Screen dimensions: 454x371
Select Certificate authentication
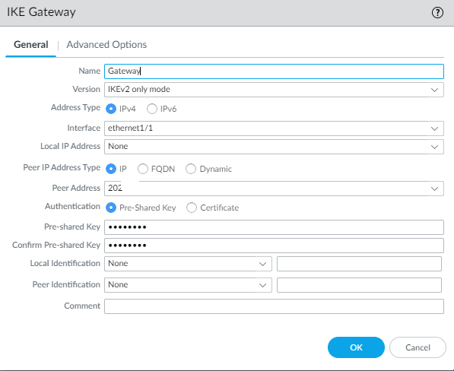click(x=192, y=208)
